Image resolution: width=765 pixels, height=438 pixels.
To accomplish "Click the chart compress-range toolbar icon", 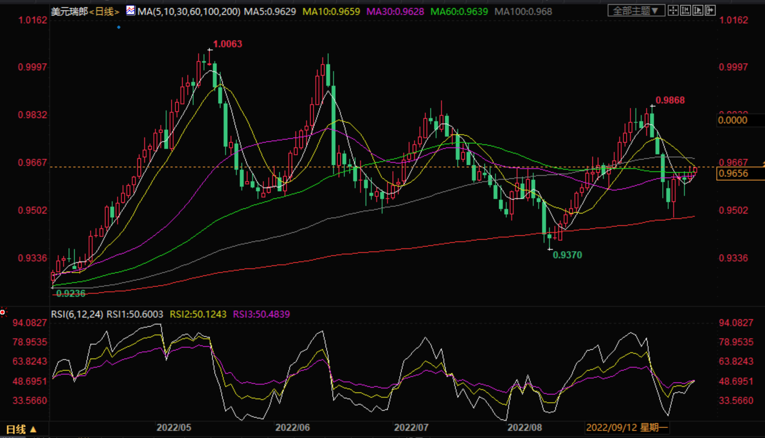I will point(685,10).
